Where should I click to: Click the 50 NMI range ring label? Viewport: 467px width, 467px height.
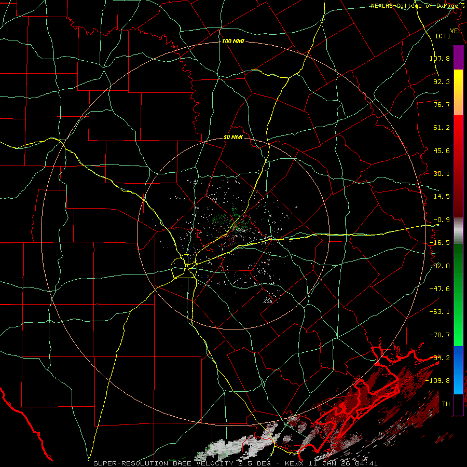coord(233,138)
